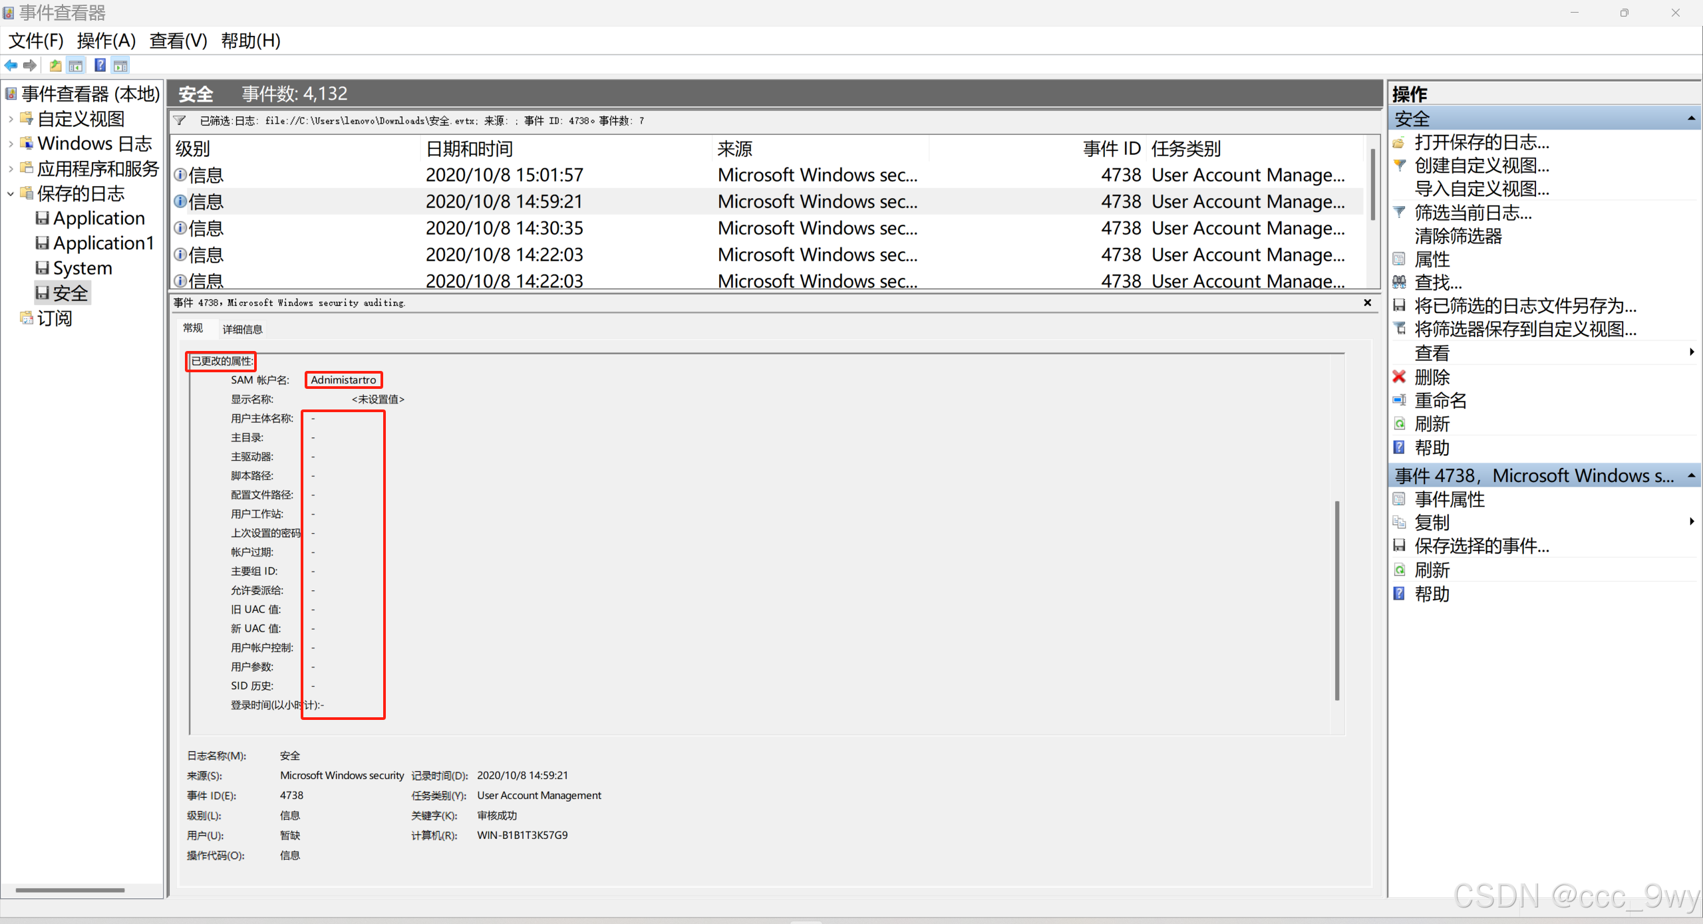The height and width of the screenshot is (924, 1703).
Task: Click the forward arrow toolbar icon
Action: point(30,65)
